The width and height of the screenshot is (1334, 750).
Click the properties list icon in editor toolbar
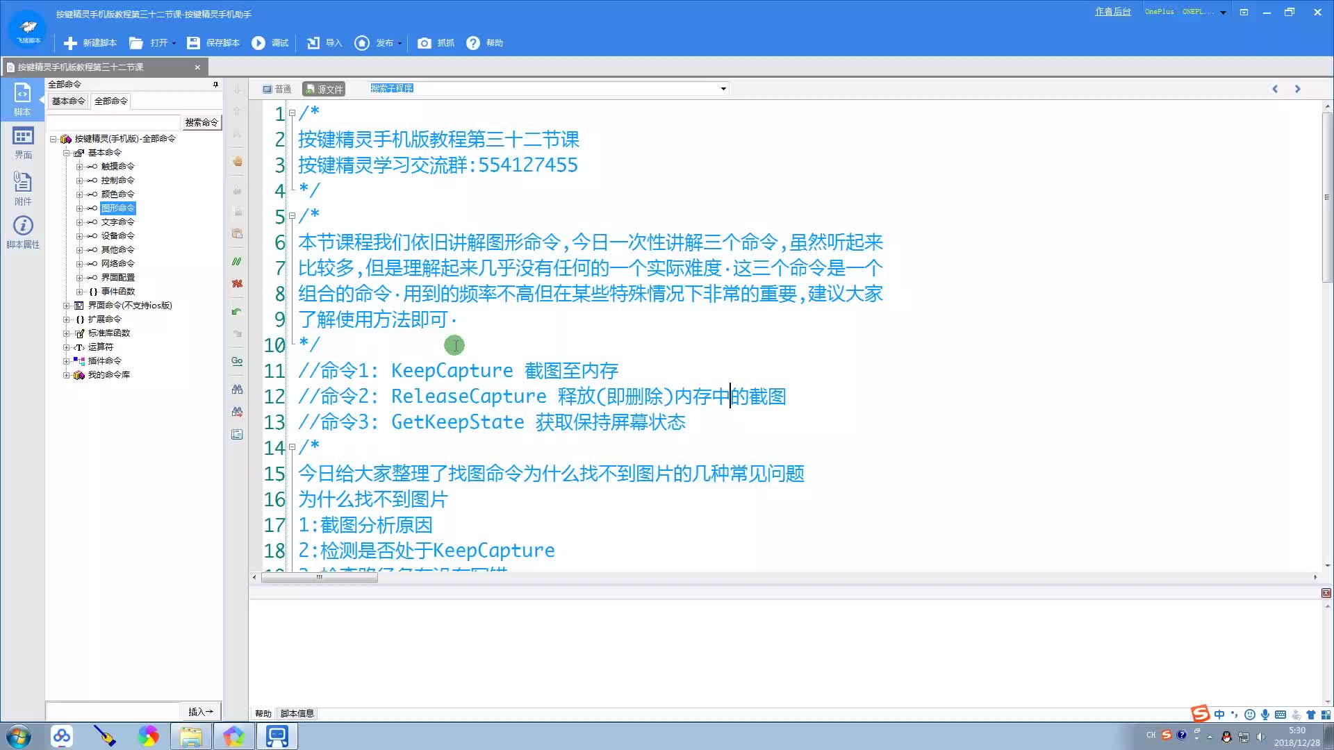[237, 435]
